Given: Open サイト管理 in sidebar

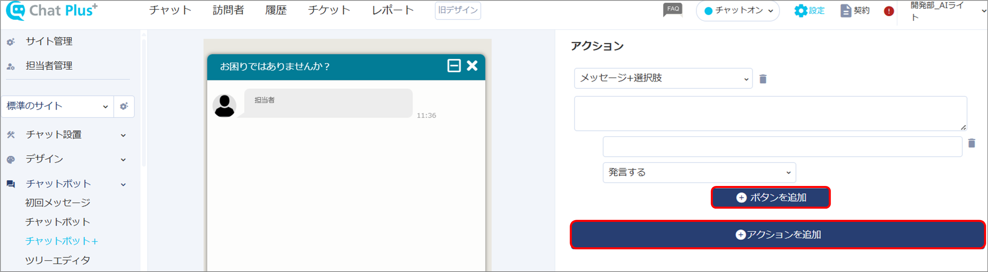Looking at the screenshot, I should (49, 41).
